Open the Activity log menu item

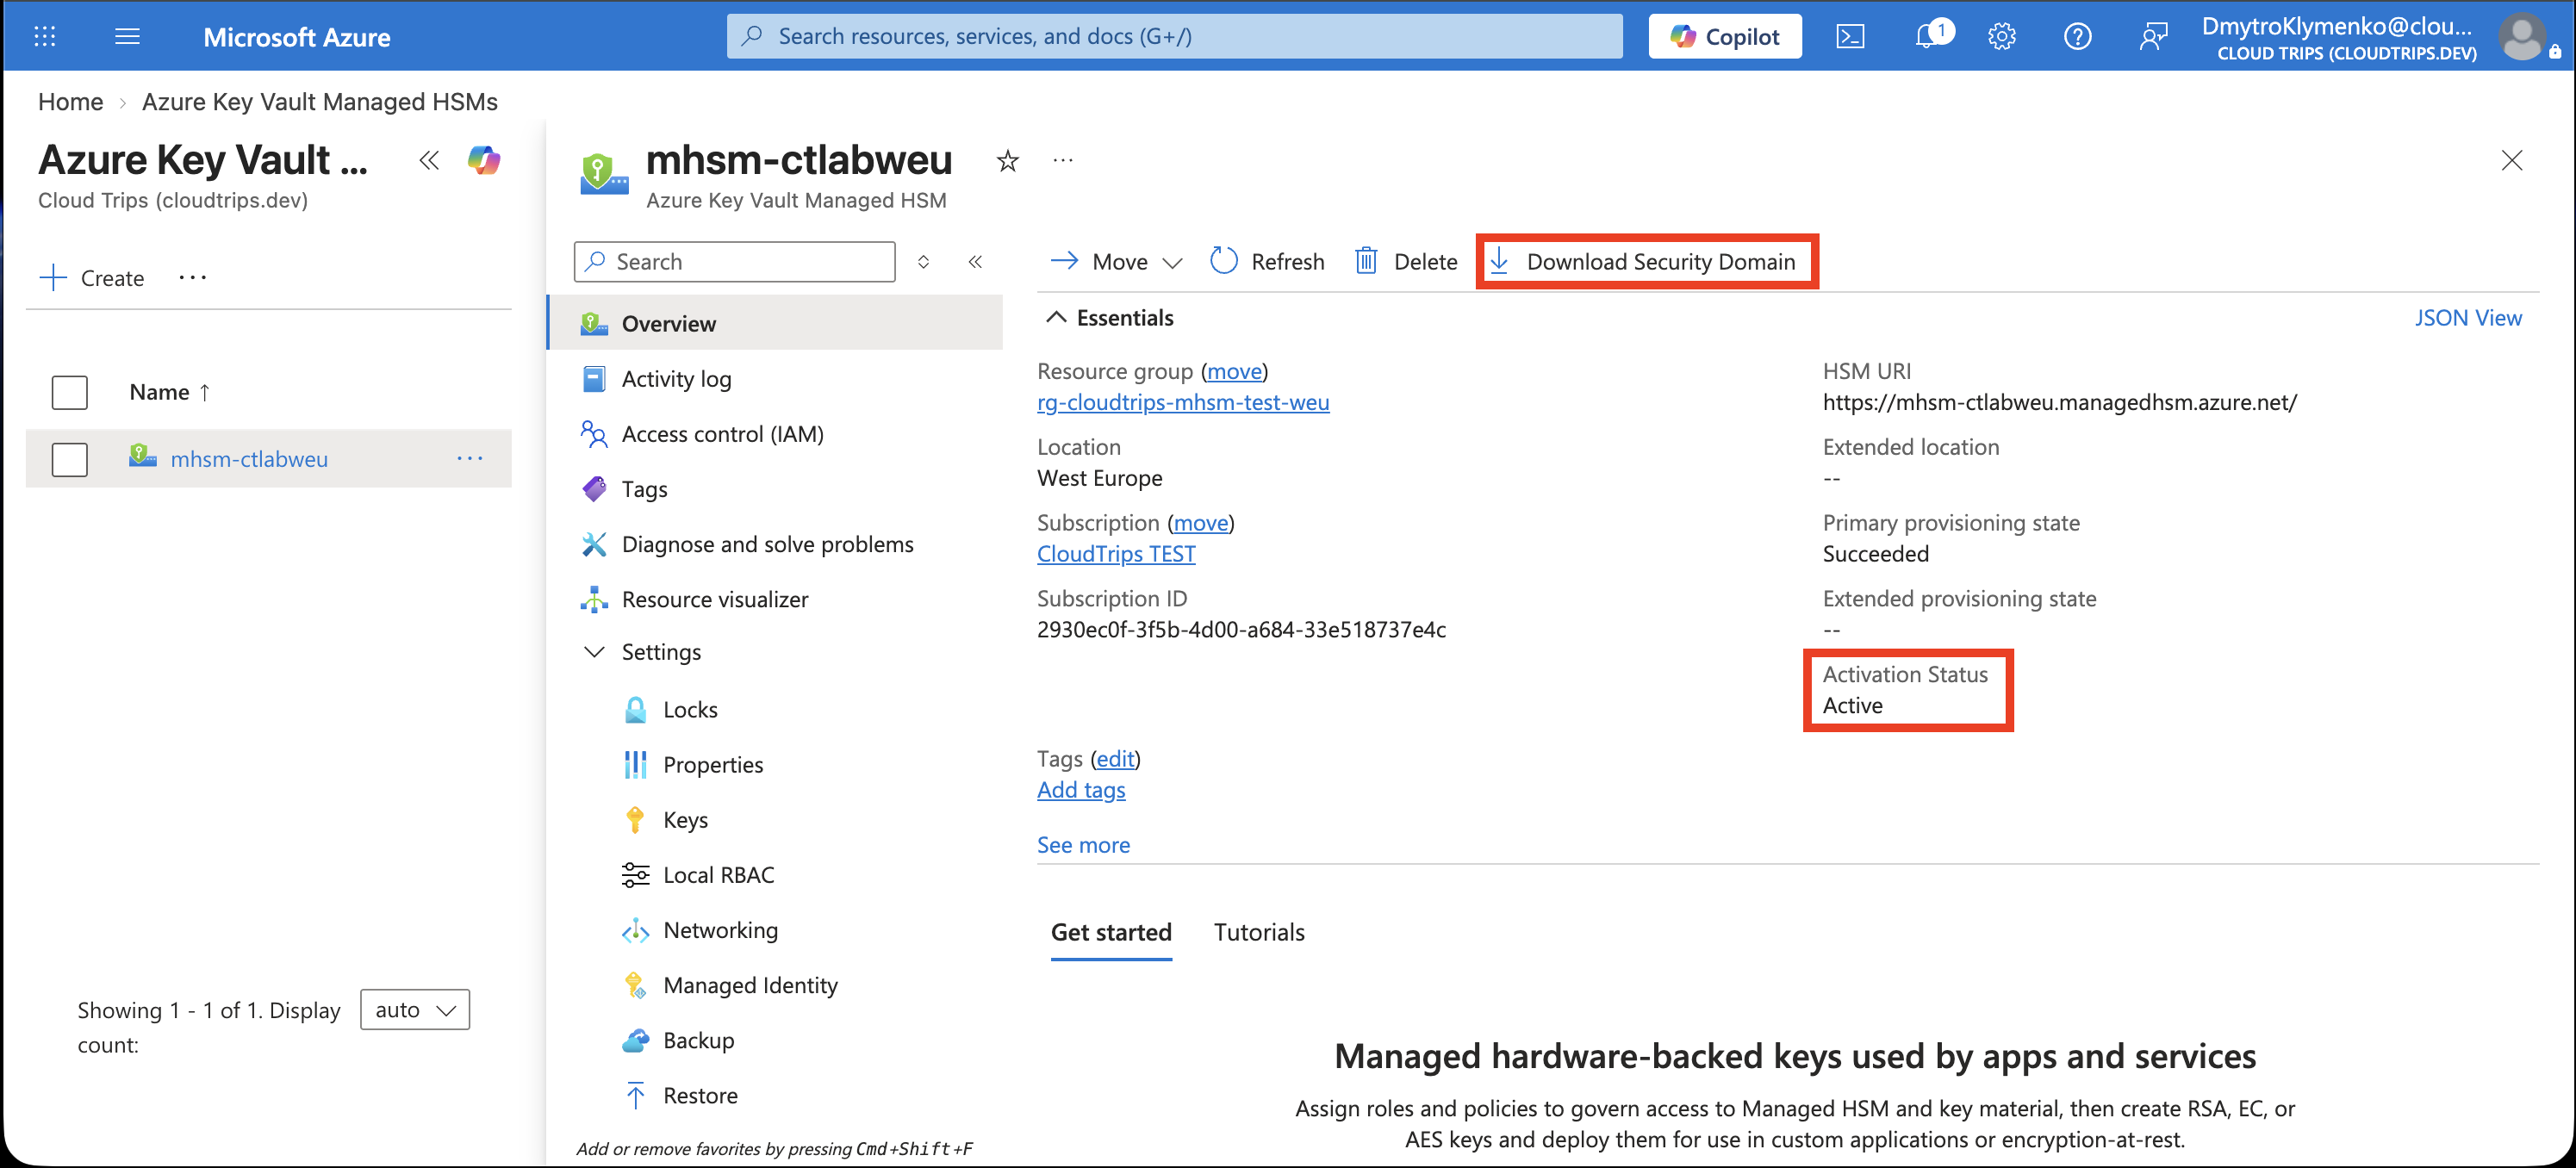[676, 379]
